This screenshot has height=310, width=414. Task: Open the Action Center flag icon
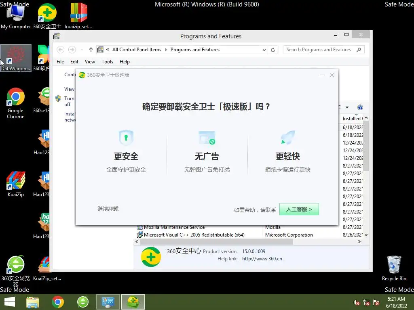coord(376,302)
